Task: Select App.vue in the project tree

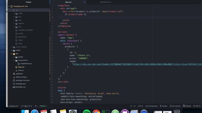Action: coord(21,67)
